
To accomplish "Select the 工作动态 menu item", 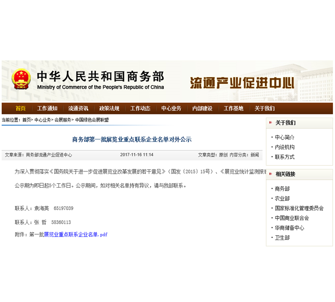I will [x=140, y=108].
